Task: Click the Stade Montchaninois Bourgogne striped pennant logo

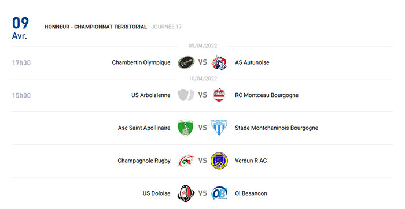Action: pos(219,128)
